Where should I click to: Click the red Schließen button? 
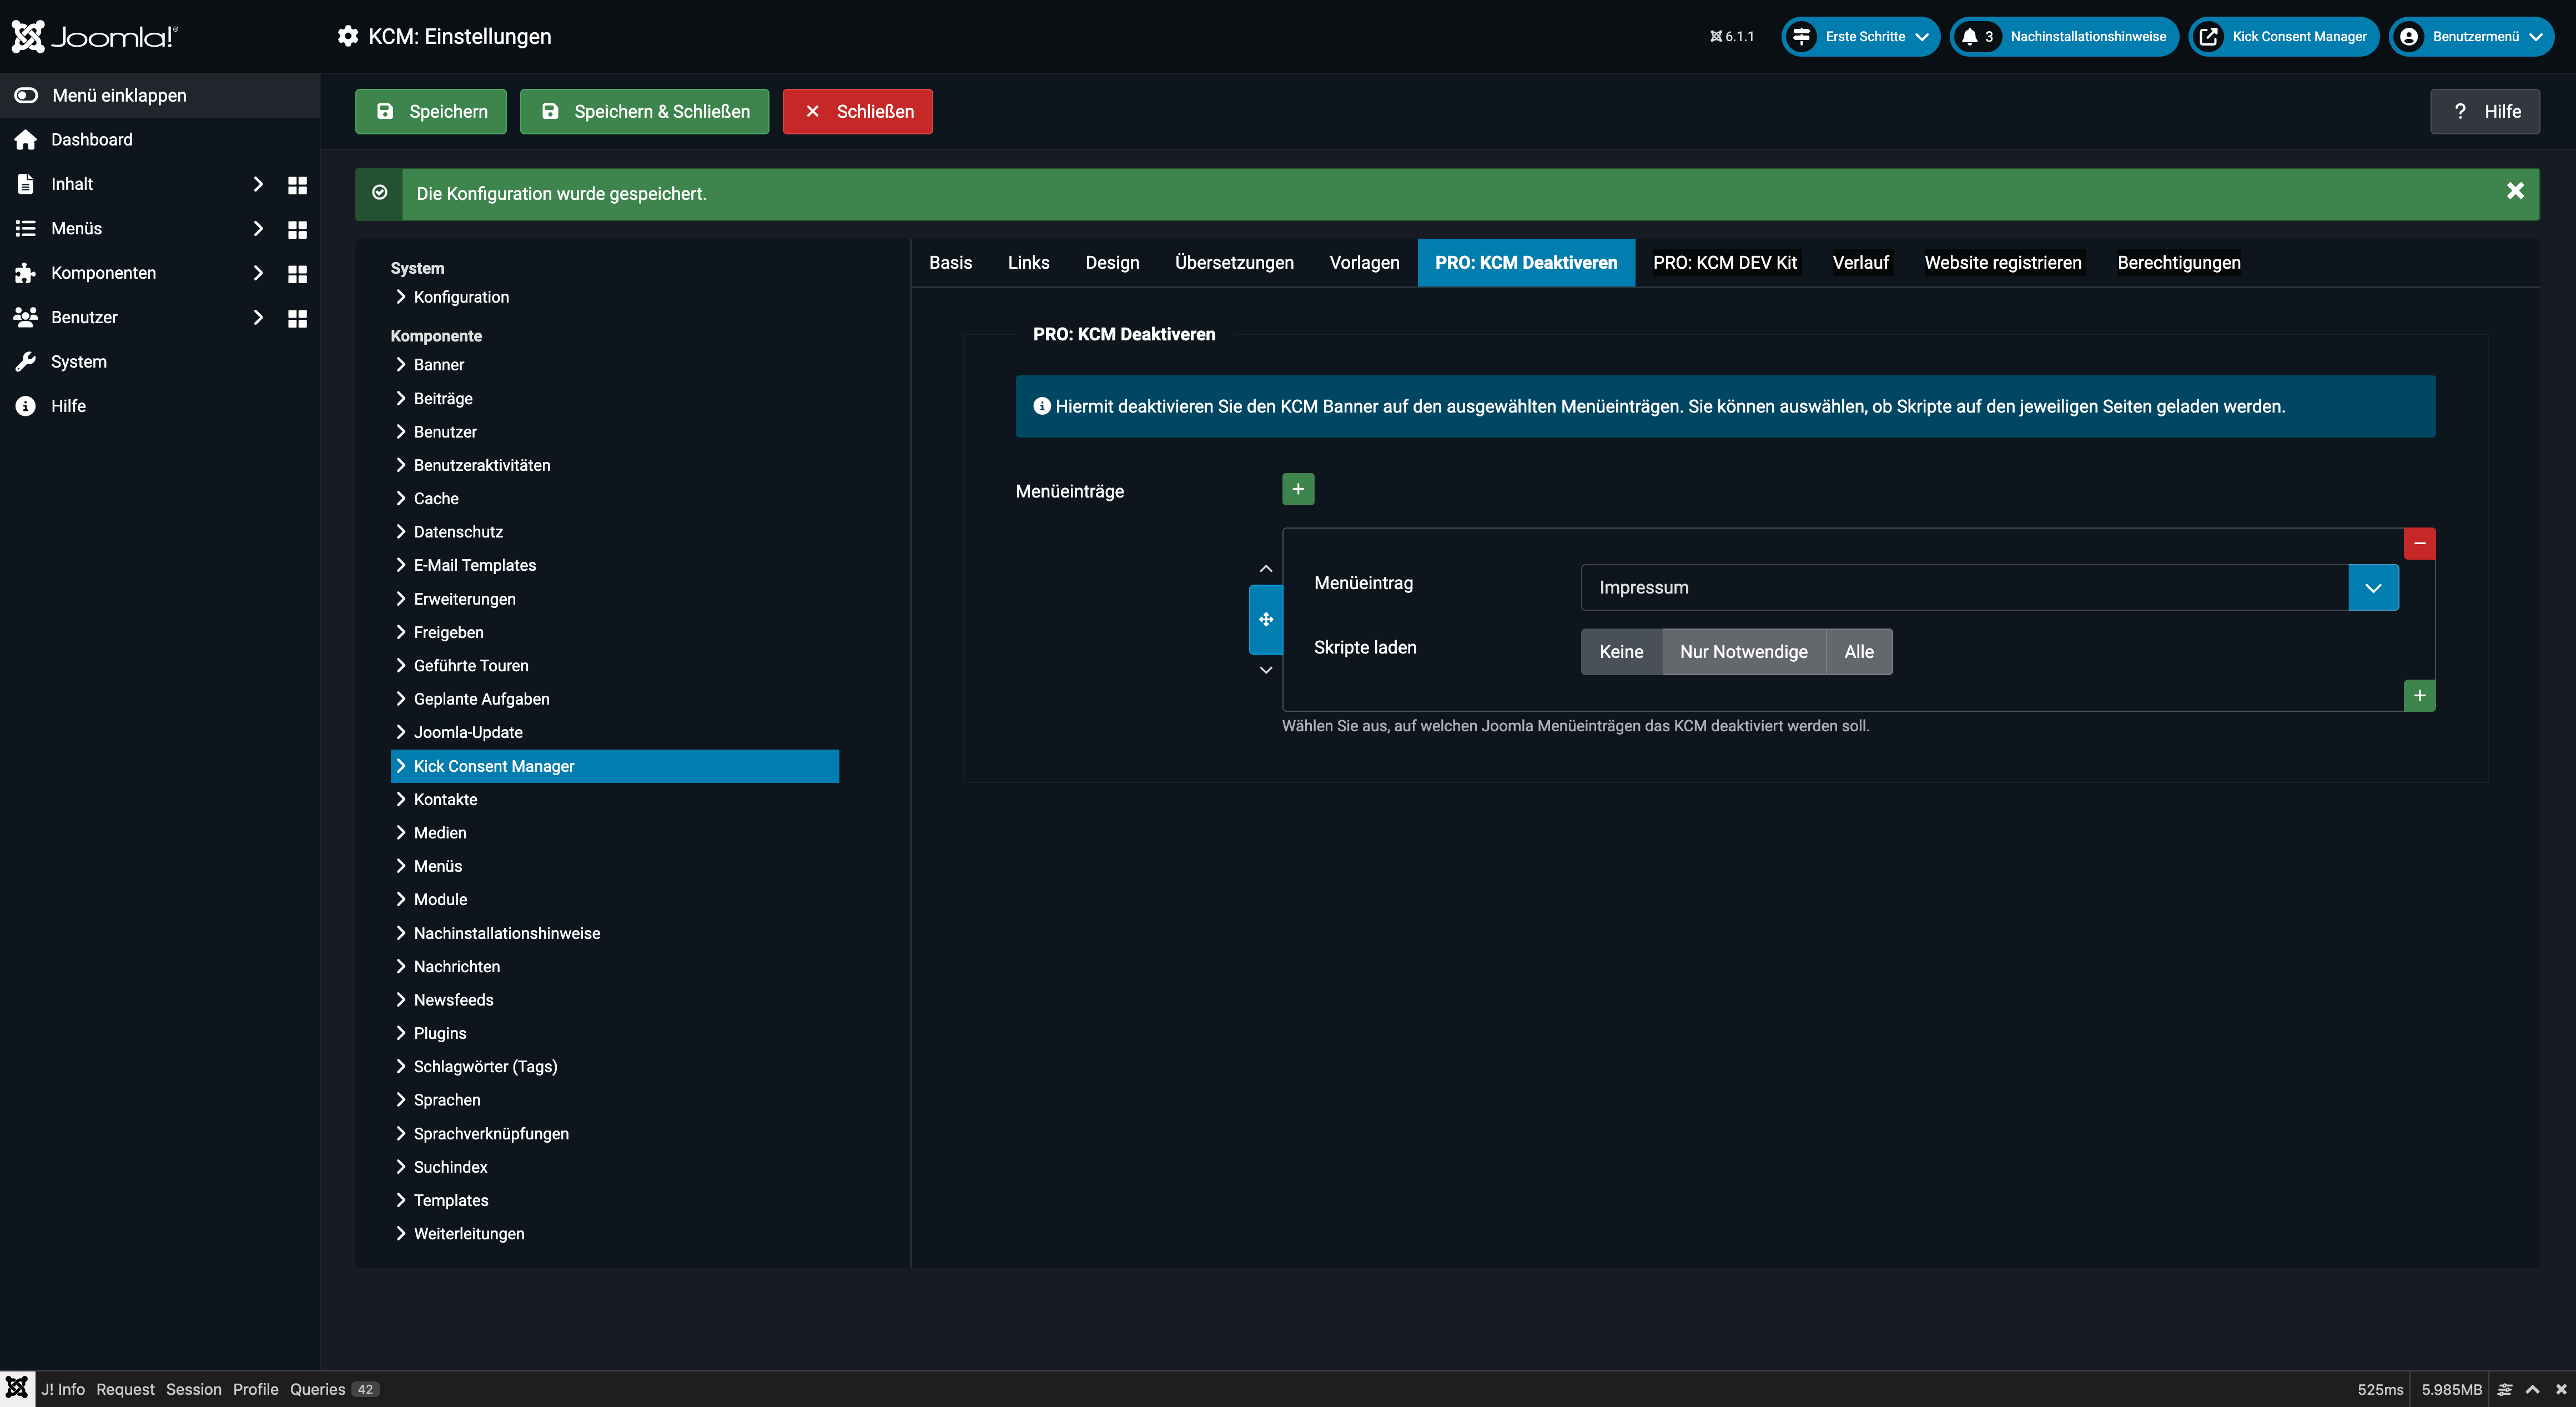(858, 111)
